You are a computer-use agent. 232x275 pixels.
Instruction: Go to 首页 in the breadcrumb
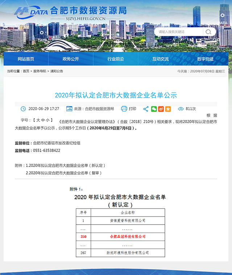pyautogui.click(x=26, y=71)
